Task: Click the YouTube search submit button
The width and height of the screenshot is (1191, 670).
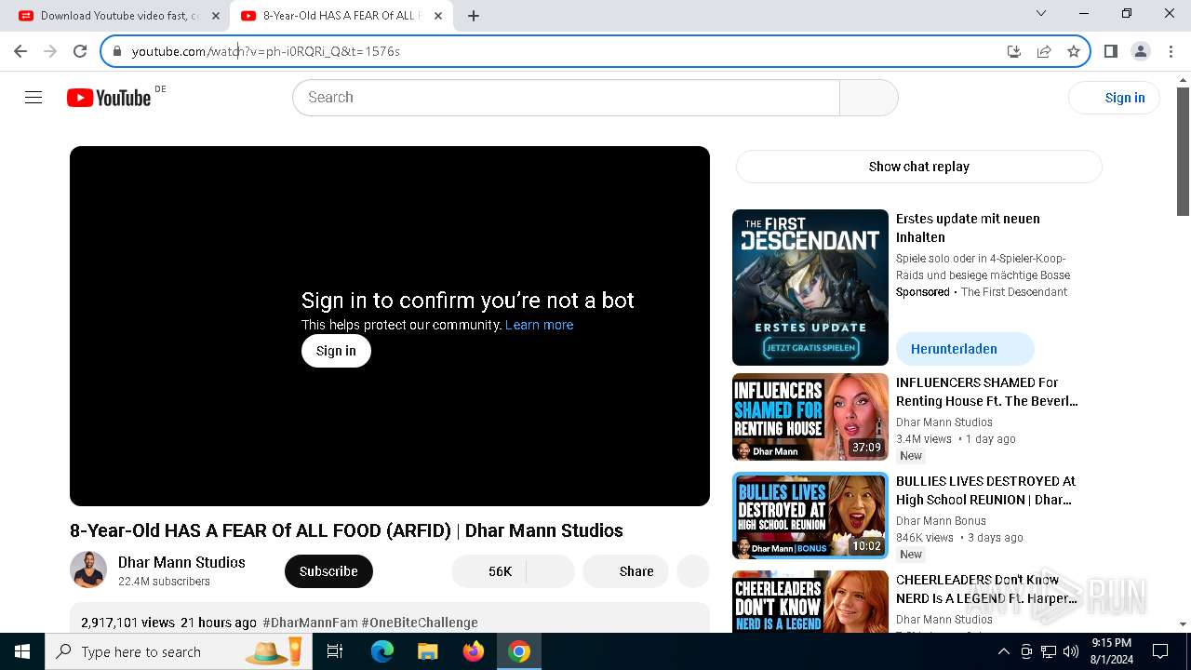Action: 869,98
